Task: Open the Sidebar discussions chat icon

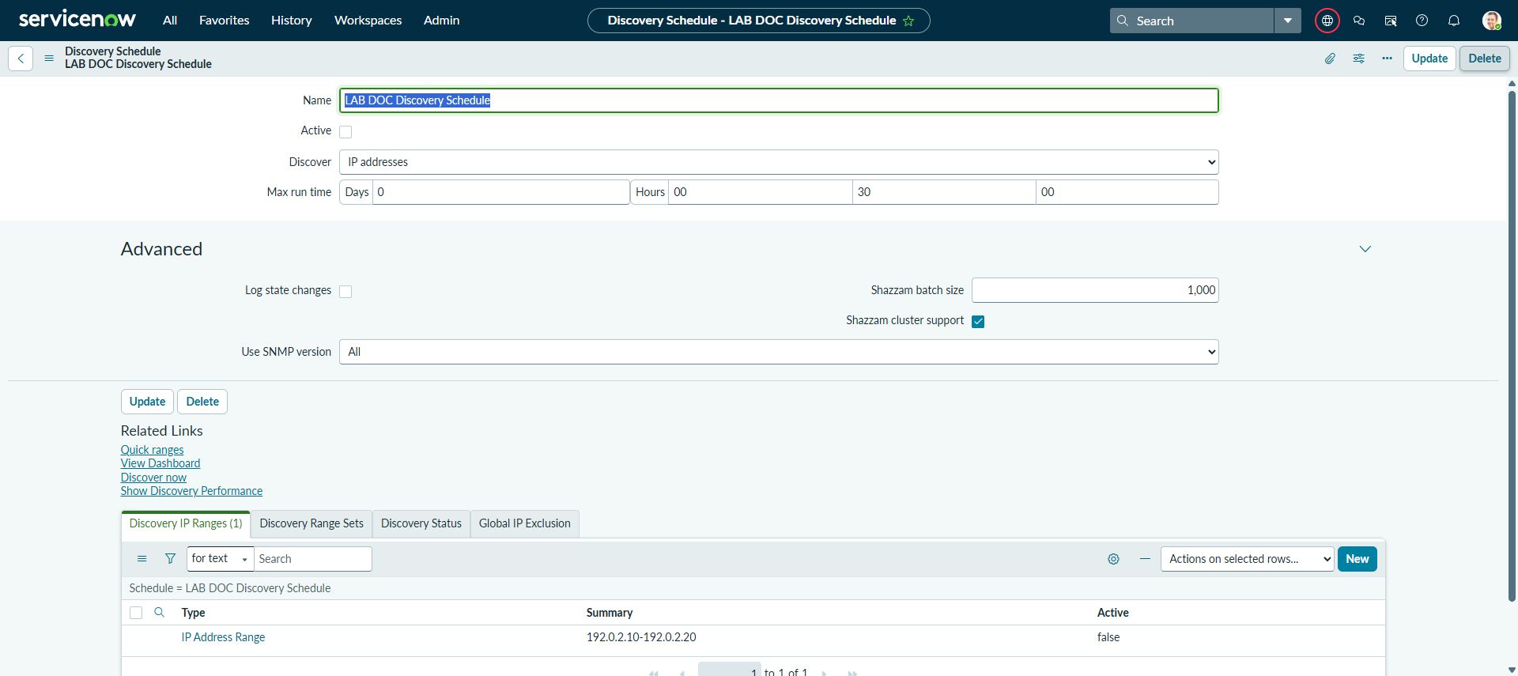Action: click(1359, 21)
